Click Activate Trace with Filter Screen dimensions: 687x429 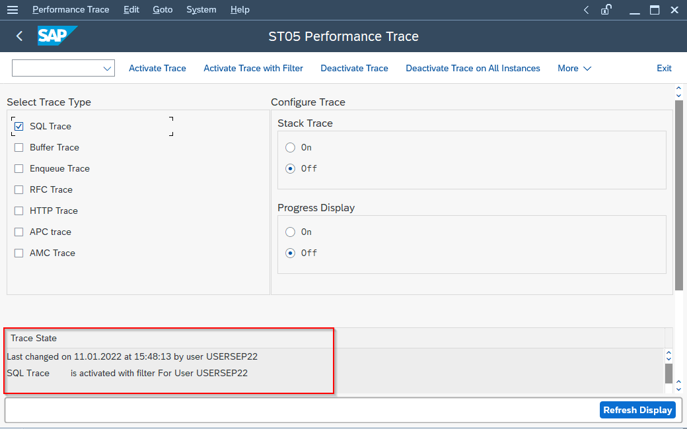[253, 69]
